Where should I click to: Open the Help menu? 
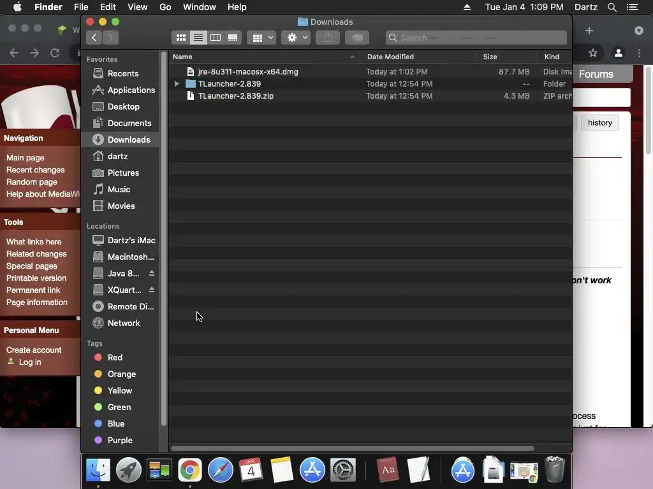tap(237, 7)
